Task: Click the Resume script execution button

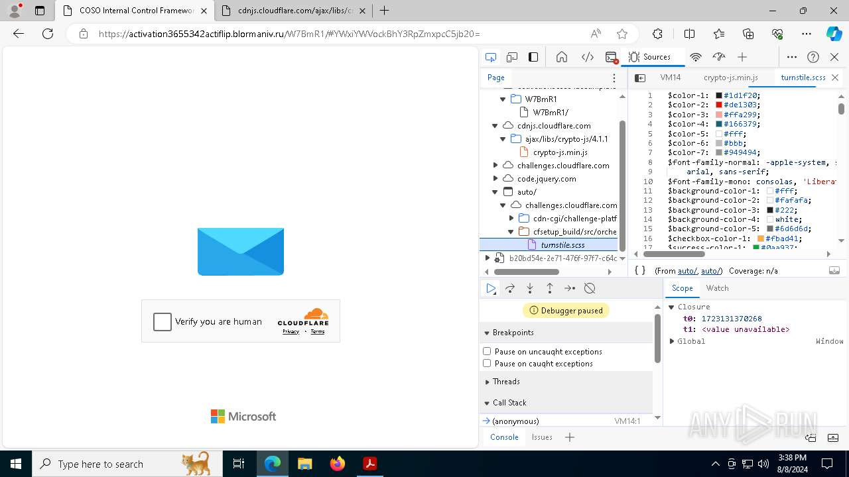Action: pyautogui.click(x=491, y=288)
